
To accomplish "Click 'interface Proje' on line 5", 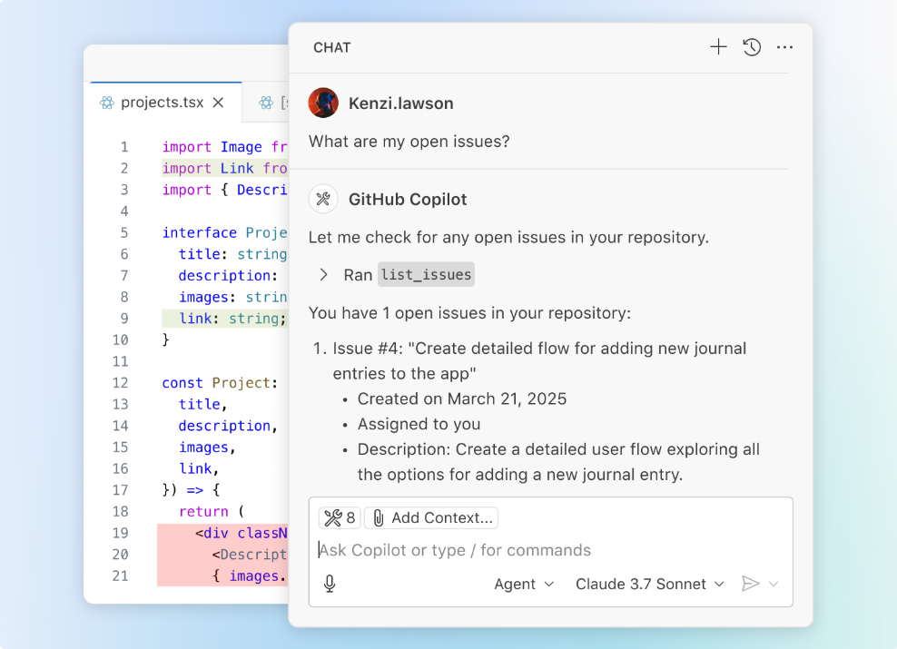I will point(225,232).
